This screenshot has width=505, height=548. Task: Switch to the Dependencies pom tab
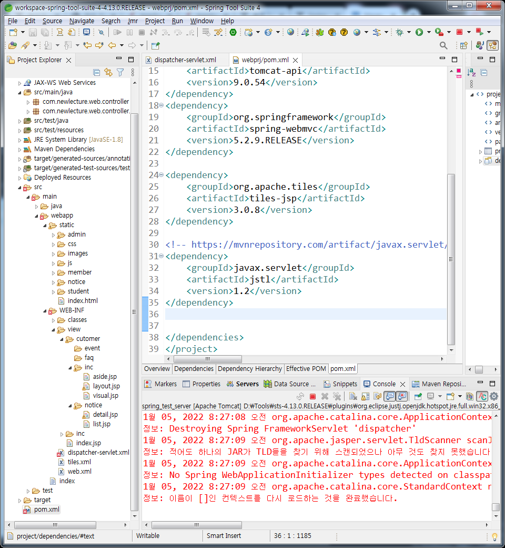tap(194, 369)
